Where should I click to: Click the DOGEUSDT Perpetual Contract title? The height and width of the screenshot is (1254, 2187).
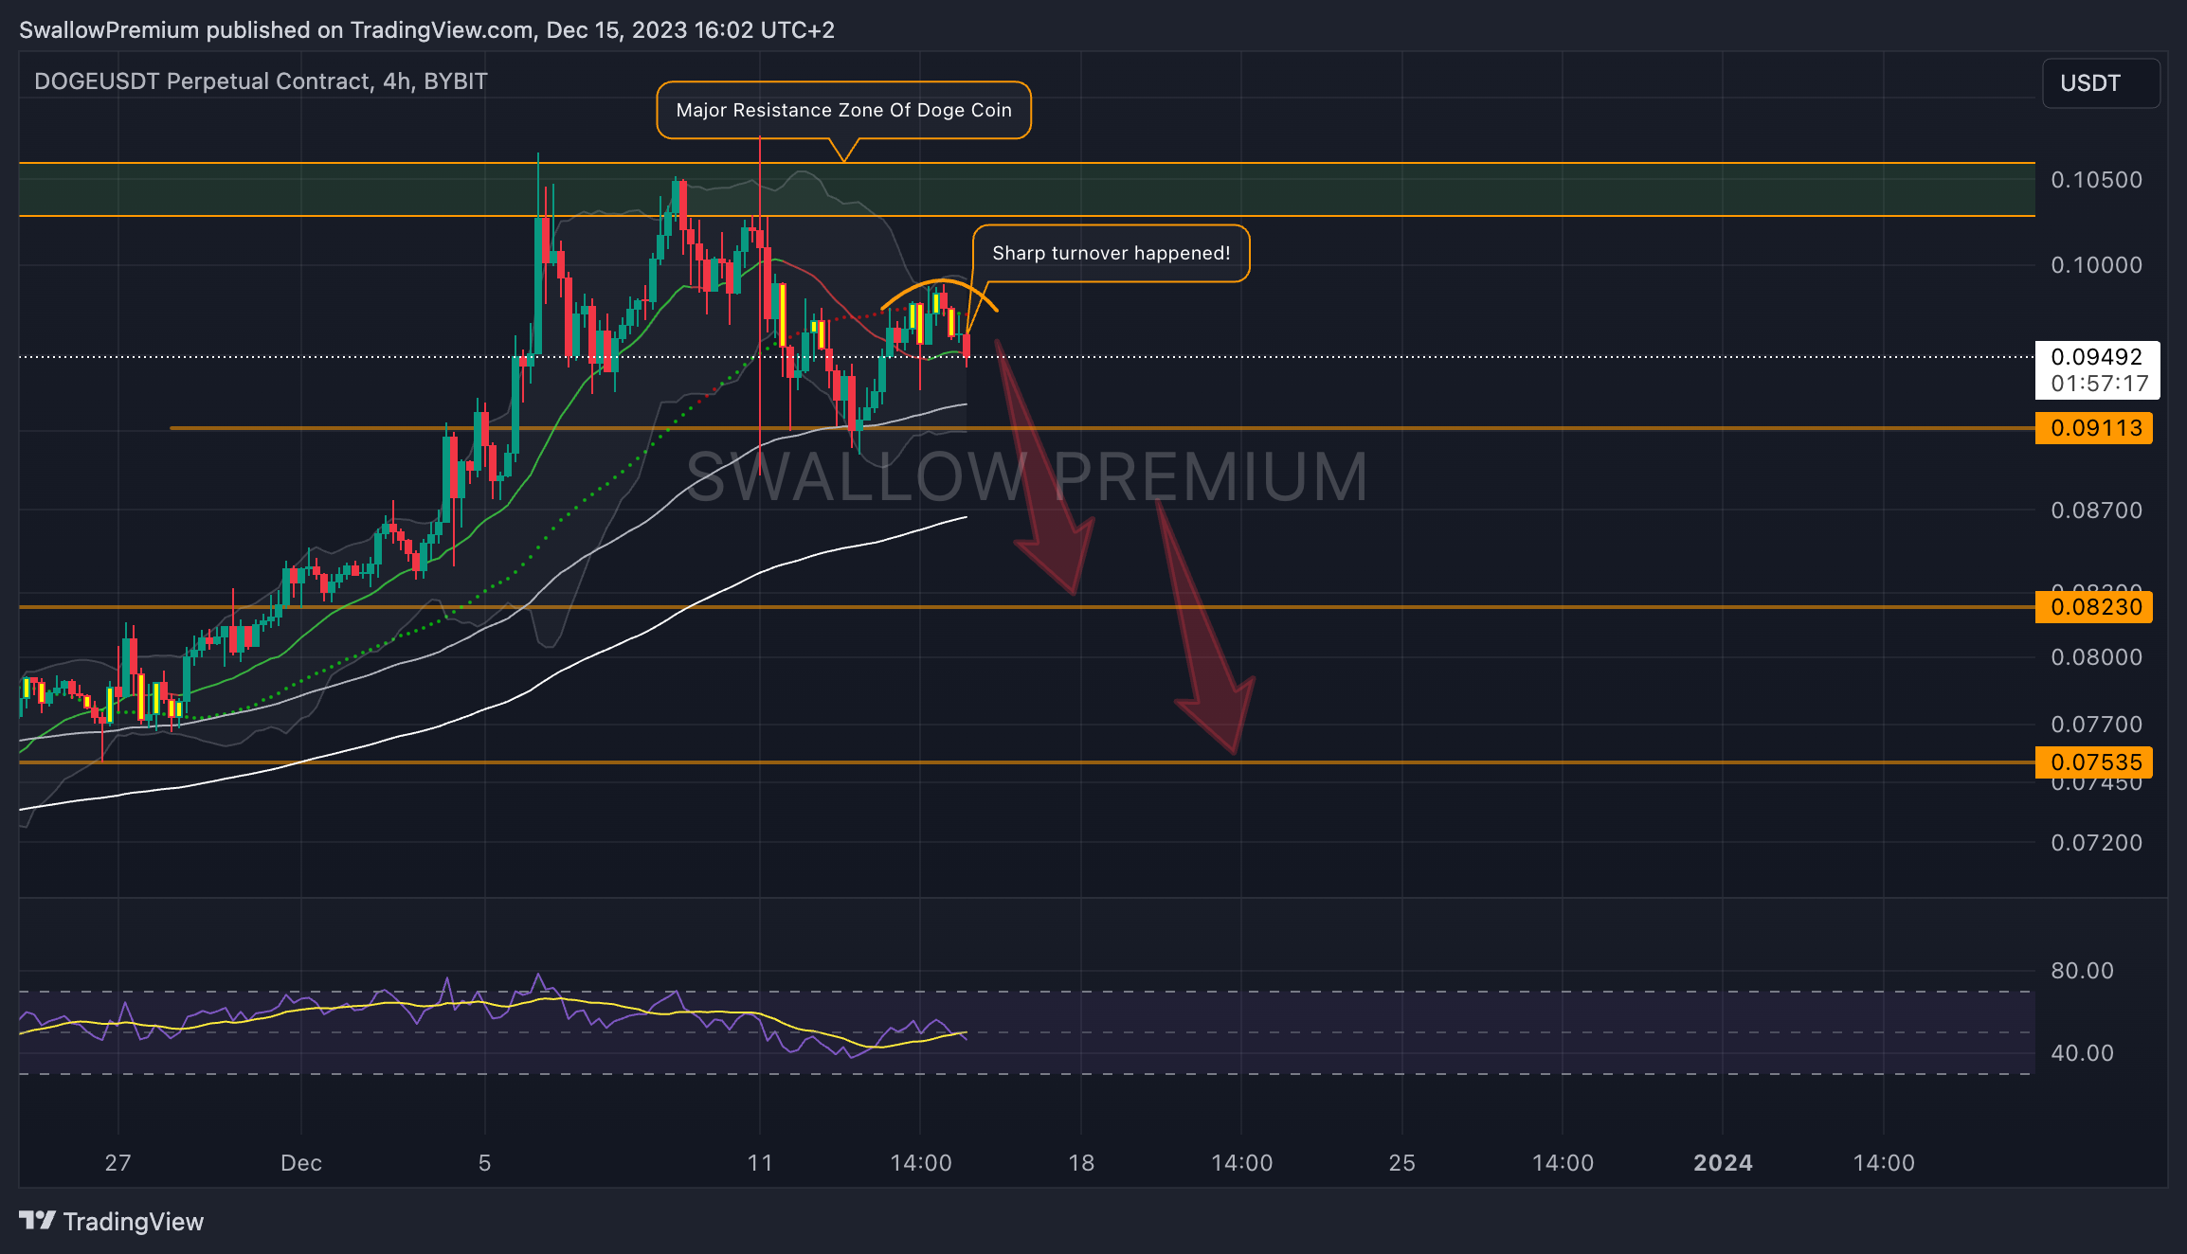click(261, 81)
